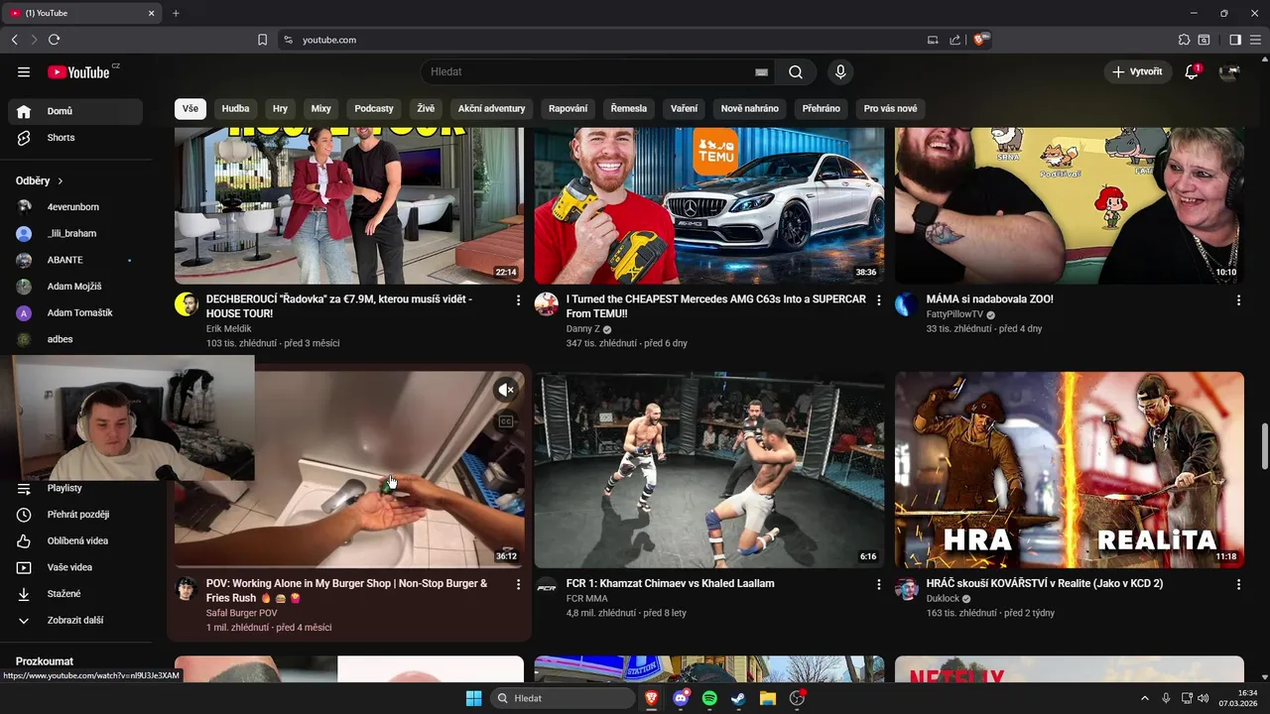Show hidden system tray icons
Viewport: 1270px width, 714px height.
1144,698
